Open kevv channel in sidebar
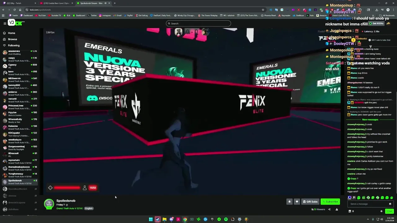This screenshot has height=223, width=397. click(20, 73)
